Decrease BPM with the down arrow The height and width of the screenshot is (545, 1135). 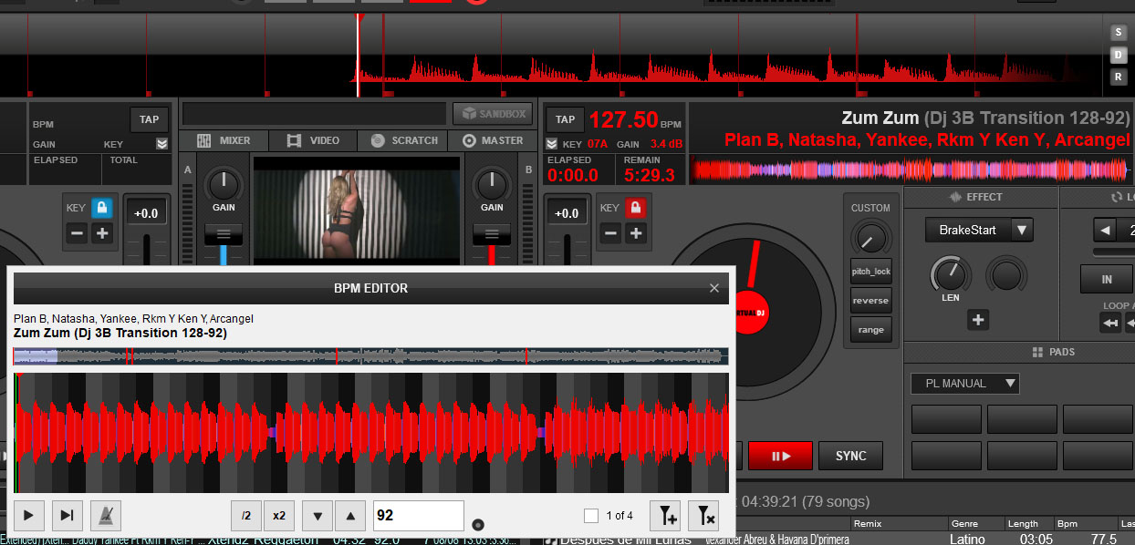[318, 515]
